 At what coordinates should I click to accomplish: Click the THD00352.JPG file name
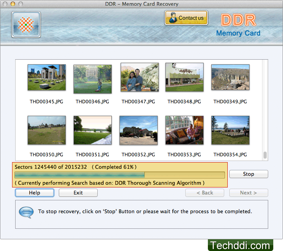pos(138,154)
